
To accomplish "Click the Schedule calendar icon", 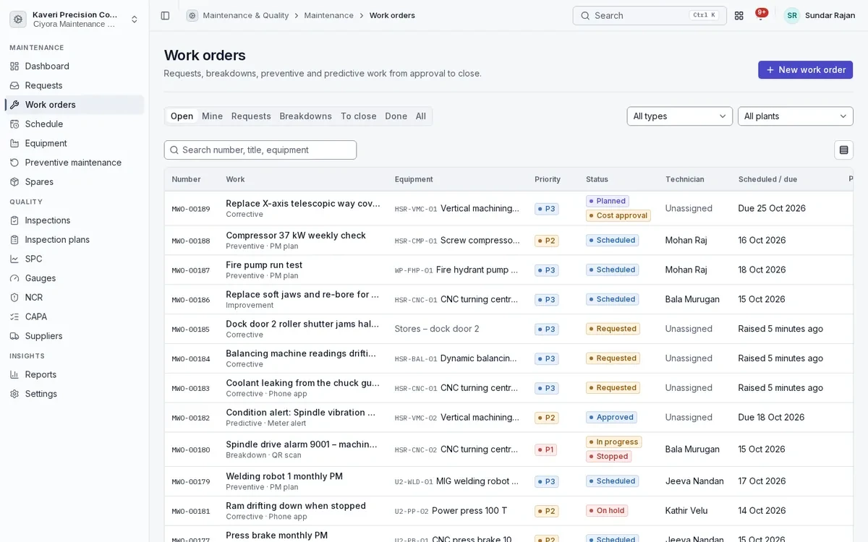I will 14,124.
